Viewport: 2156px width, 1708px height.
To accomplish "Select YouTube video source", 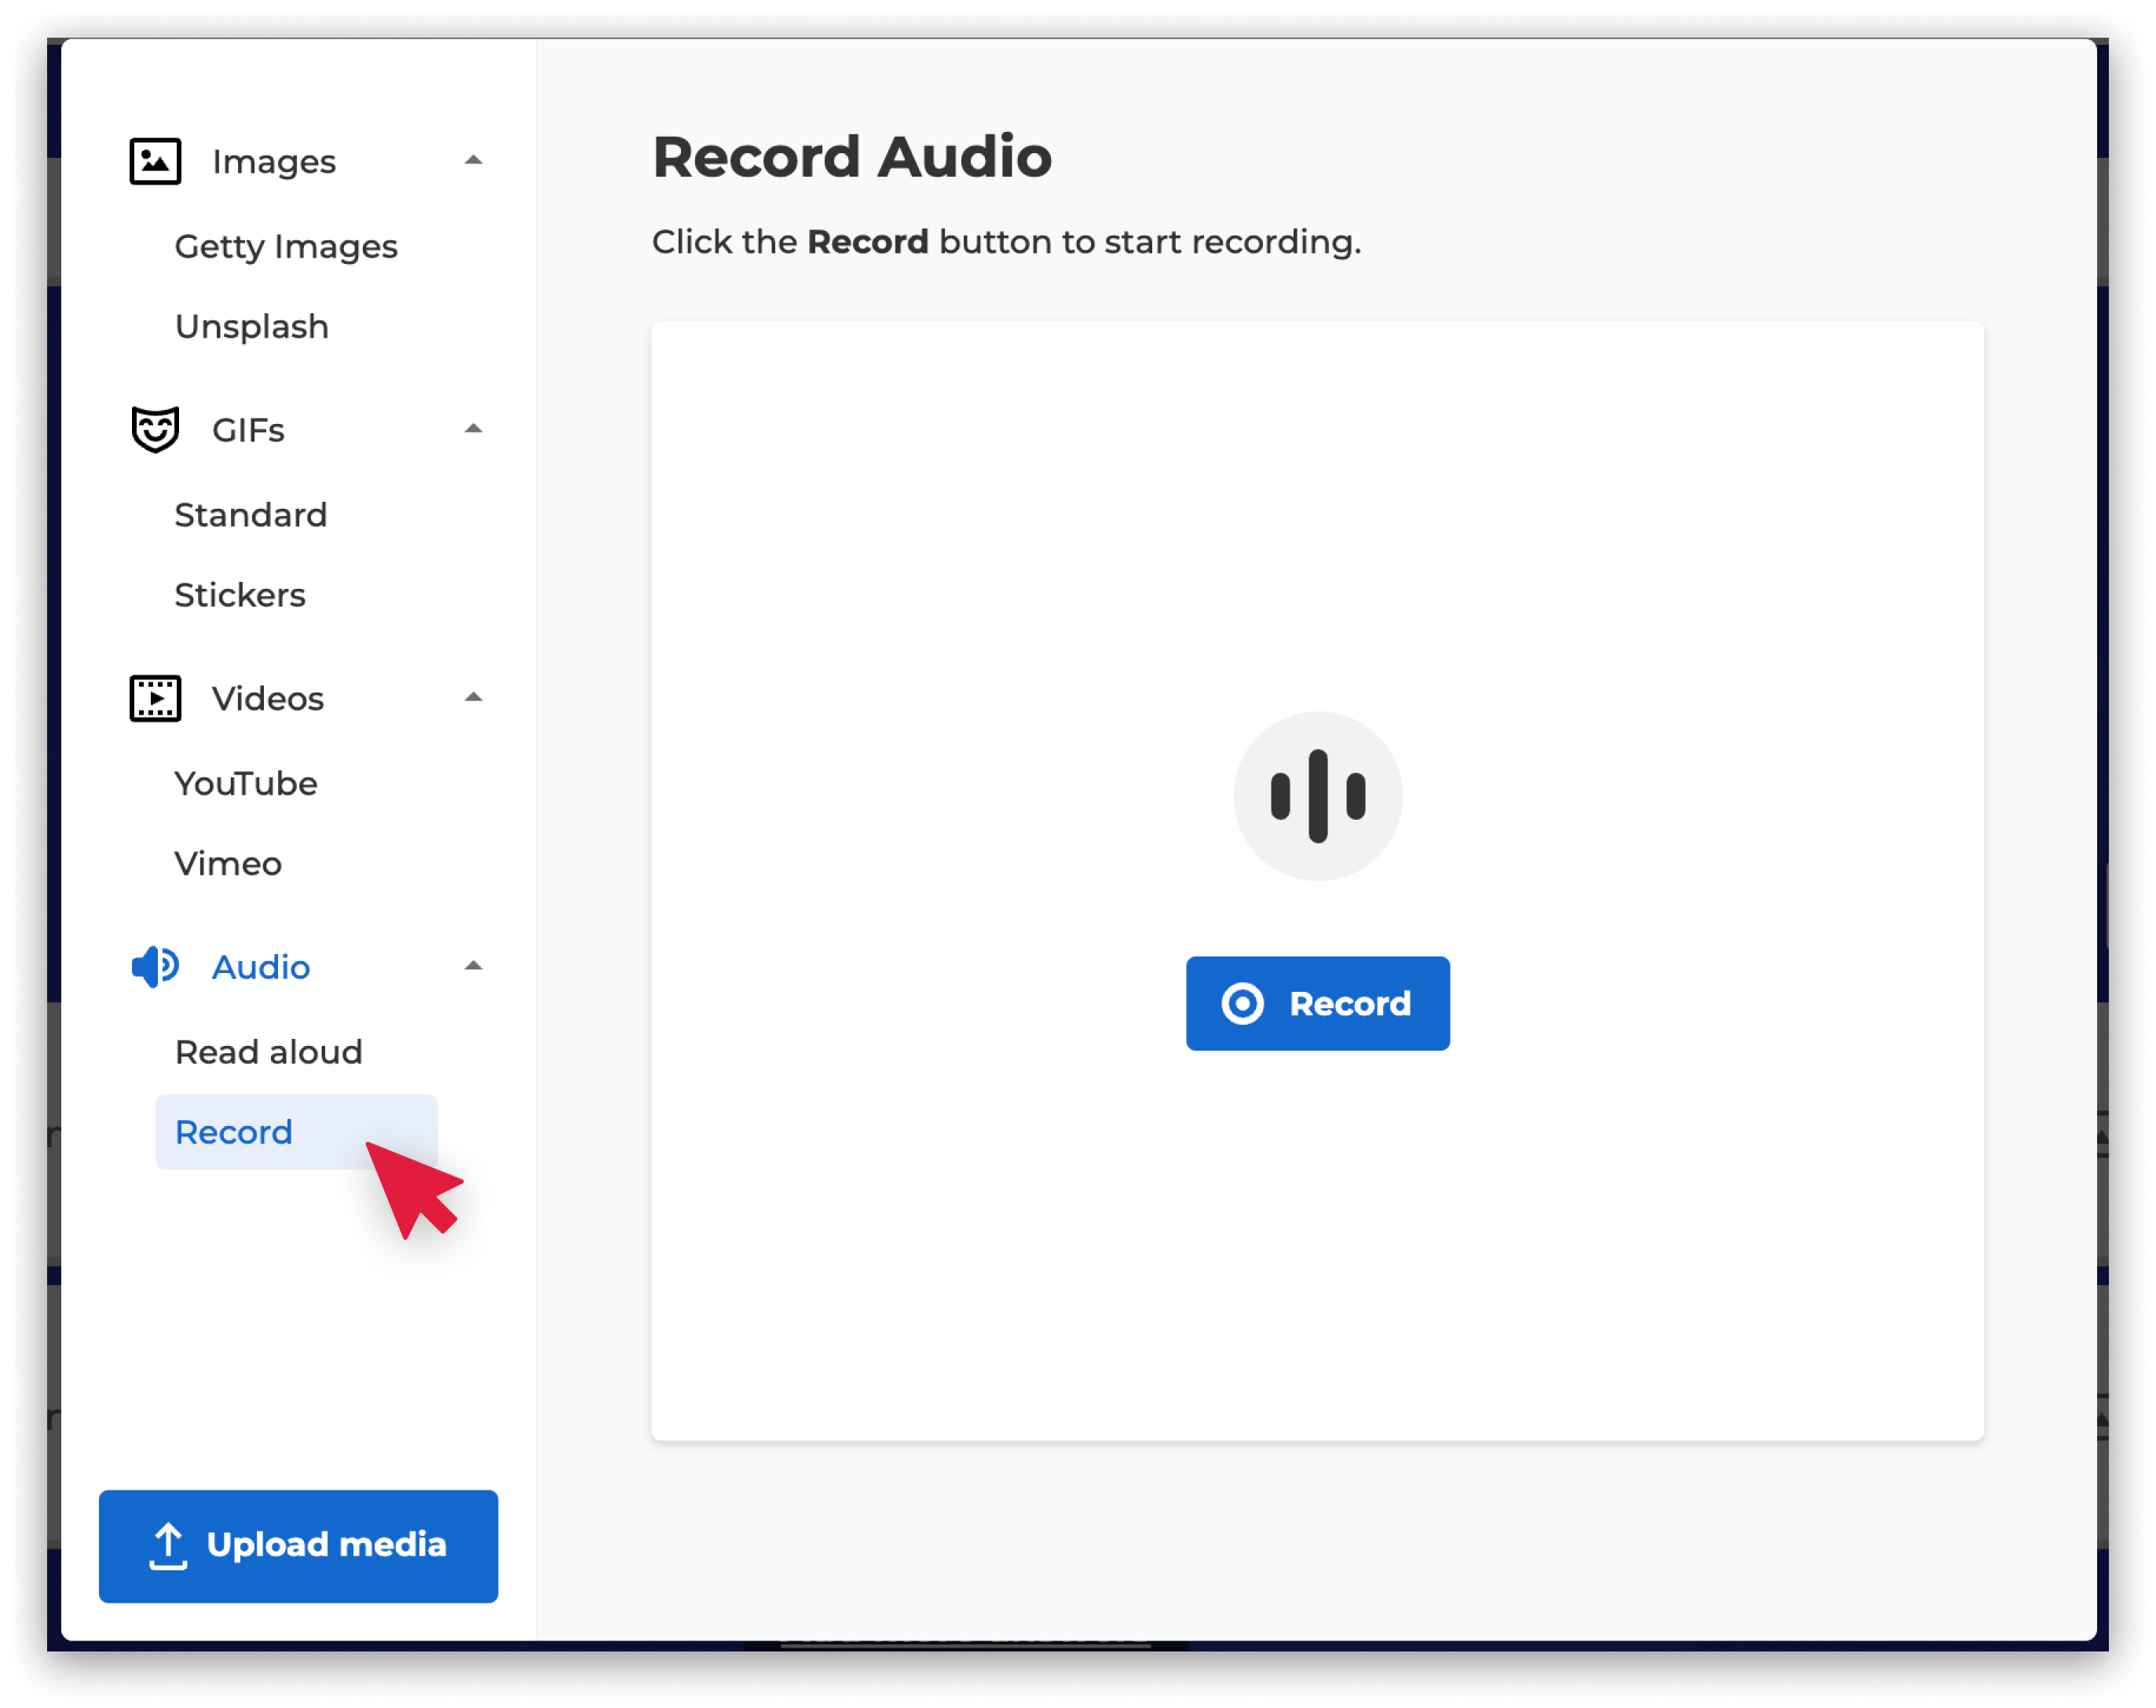I will point(246,783).
